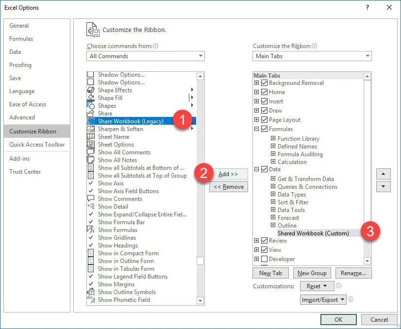The width and height of the screenshot is (401, 329).
Task: Uncheck the Draw tab checkbox
Action: tap(265, 111)
